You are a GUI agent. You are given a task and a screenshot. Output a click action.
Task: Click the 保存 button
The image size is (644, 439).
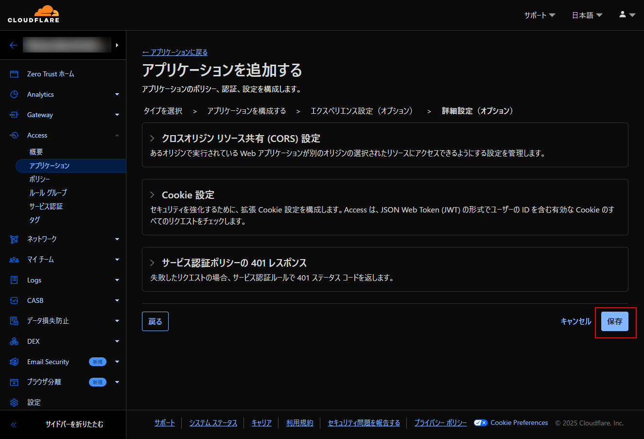(615, 321)
